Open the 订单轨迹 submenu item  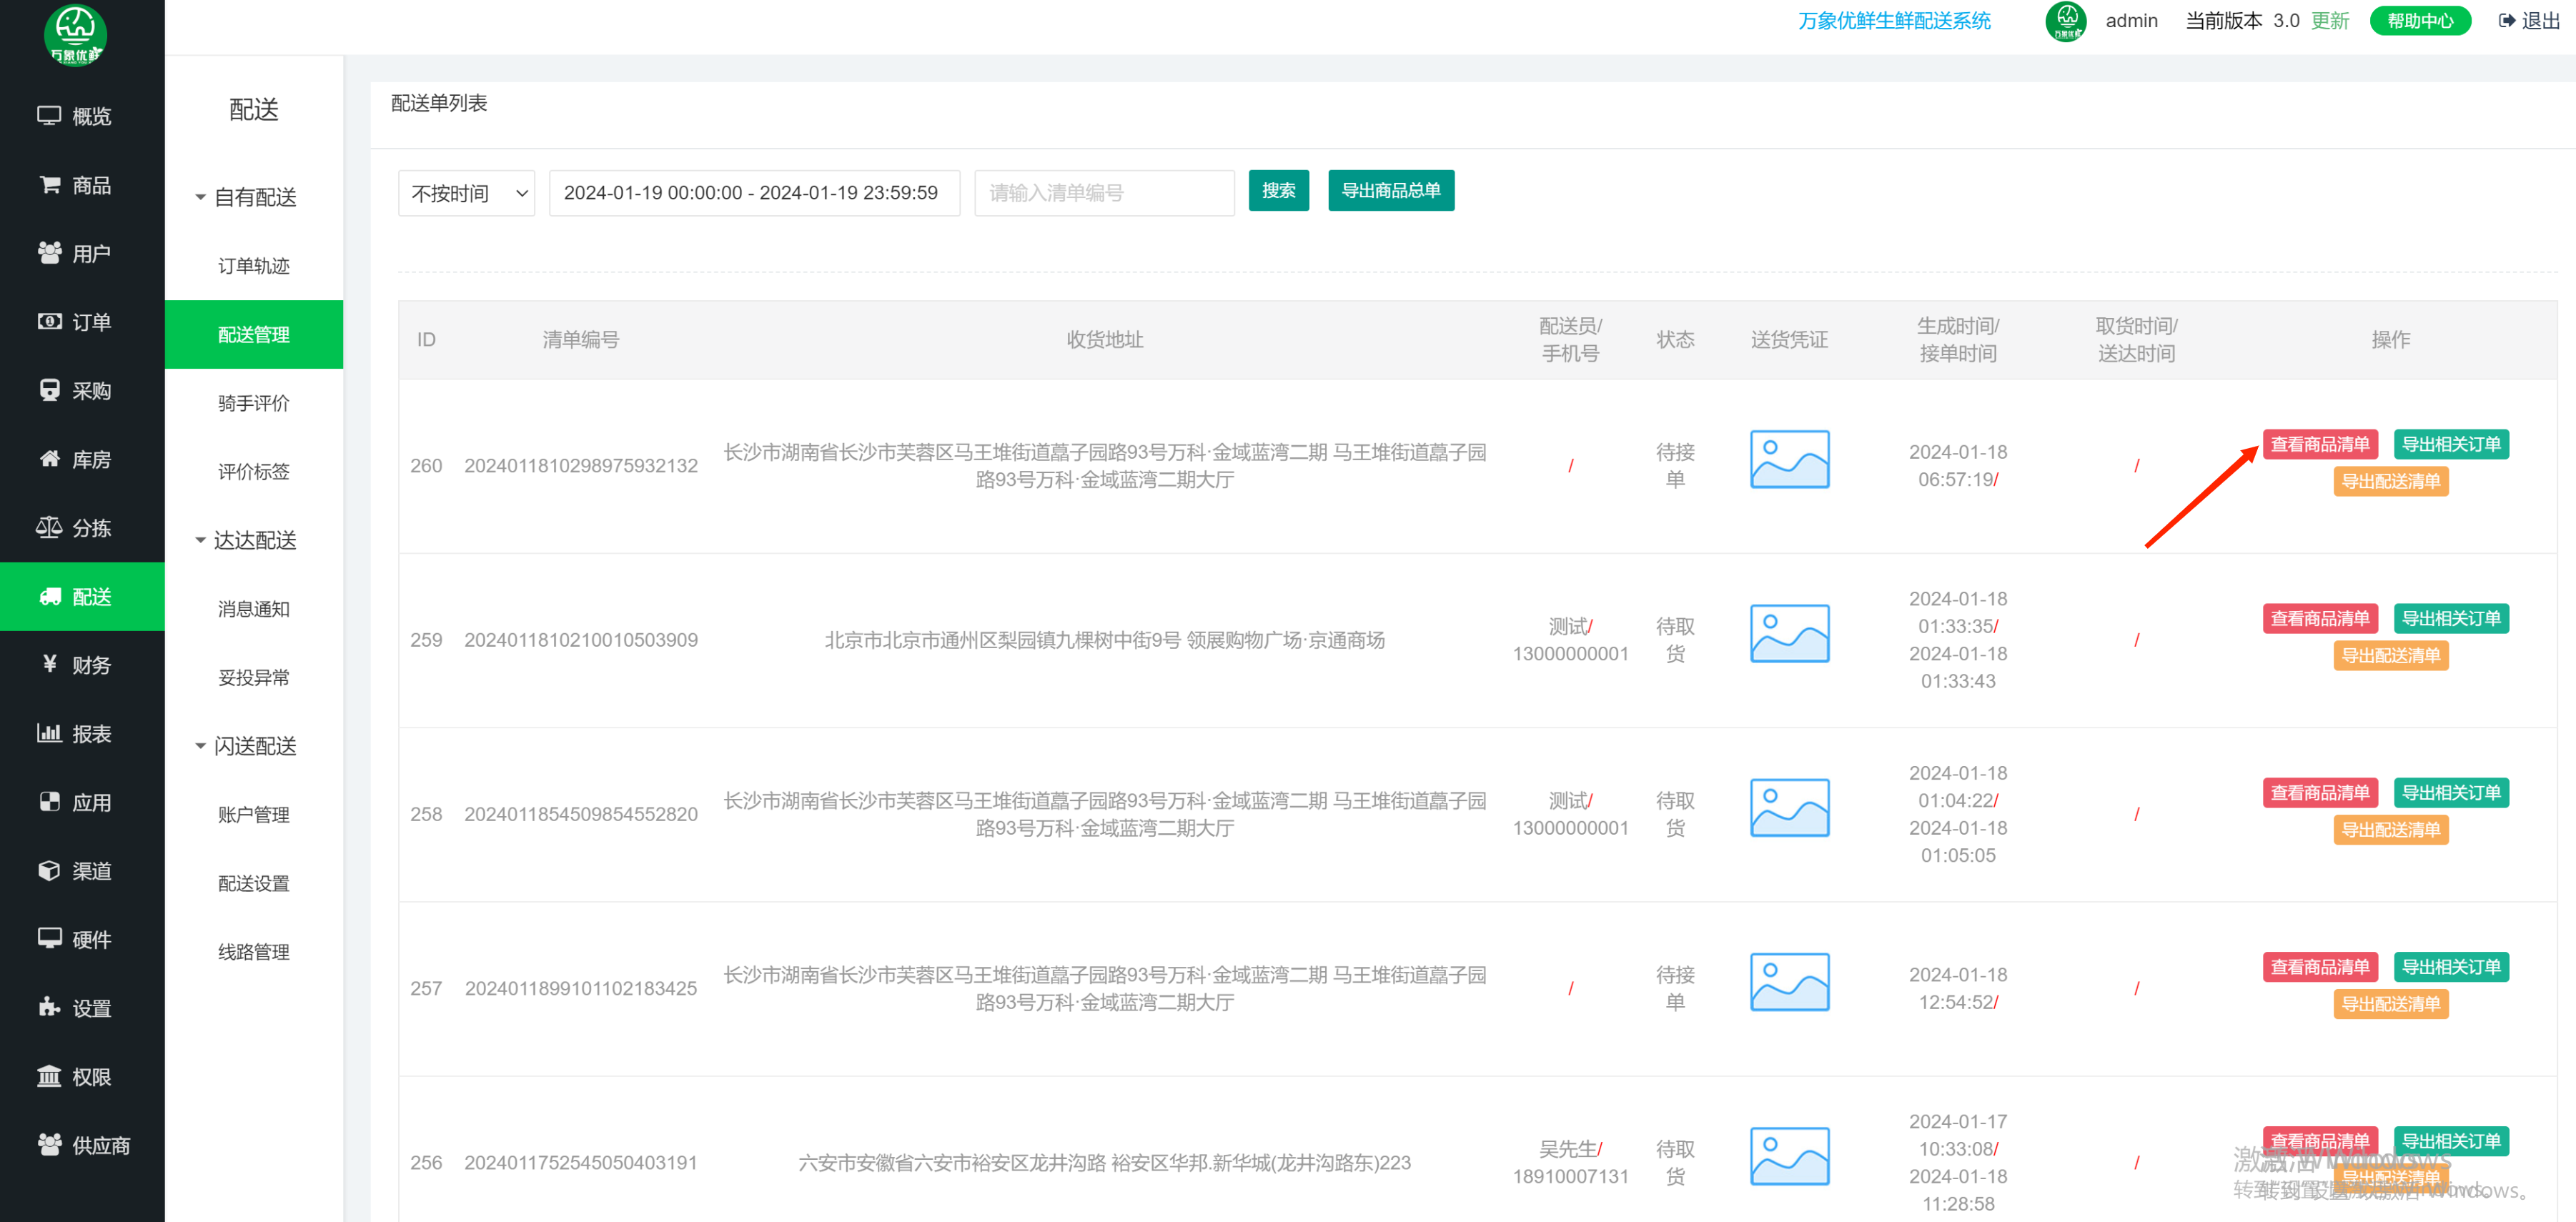254,266
